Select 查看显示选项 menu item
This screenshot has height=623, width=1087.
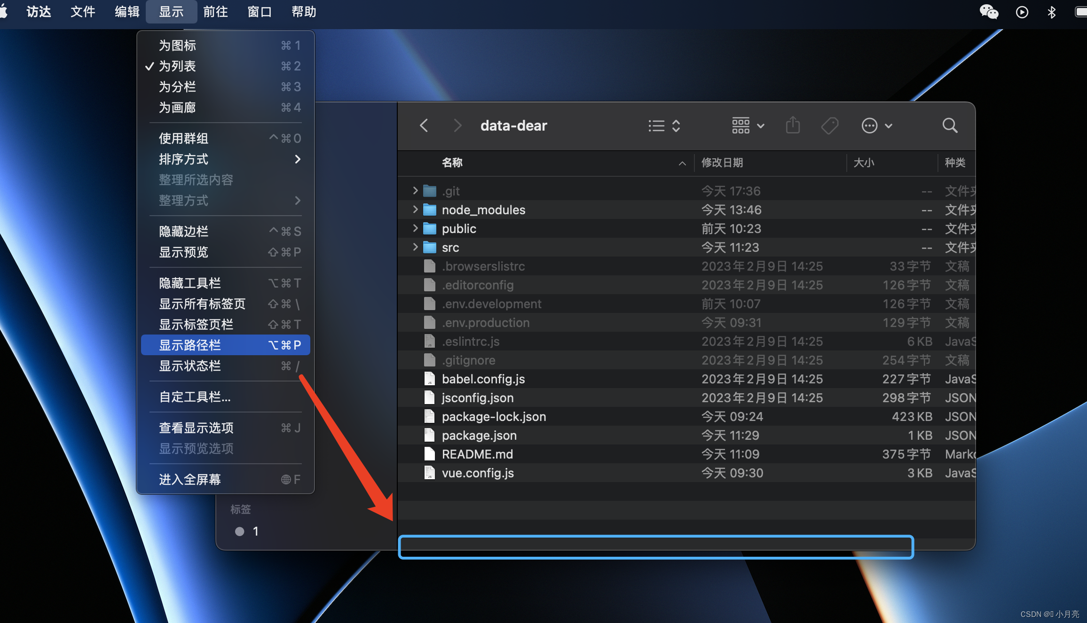225,428
